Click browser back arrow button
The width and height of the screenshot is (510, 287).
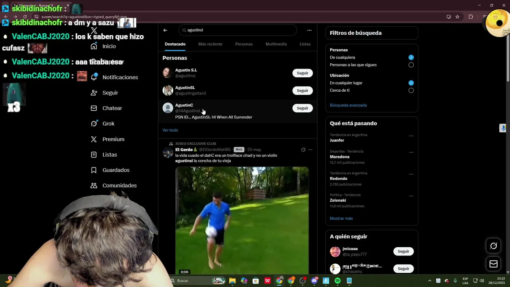coord(6,17)
